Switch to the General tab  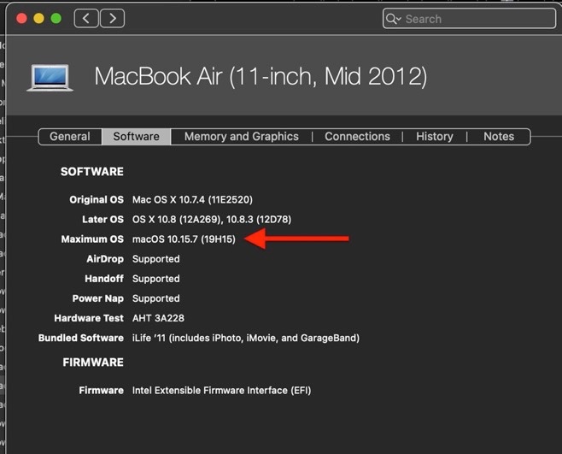pyautogui.click(x=70, y=137)
